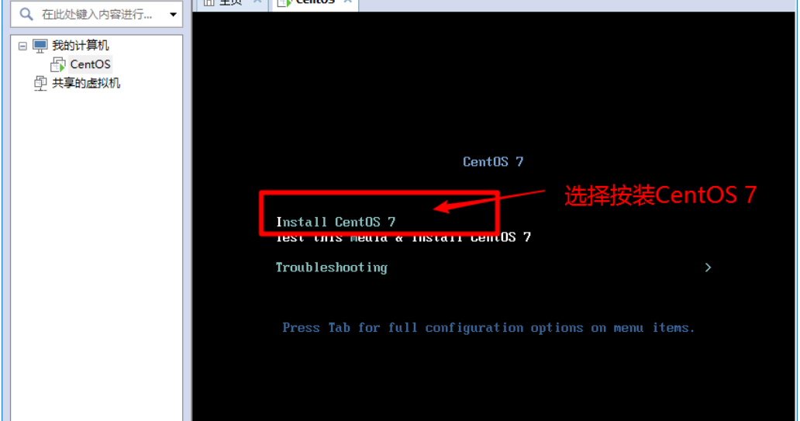Viewport: 800px width, 421px height.
Task: Click the home icon on 主页 tab
Action: (209, 2)
